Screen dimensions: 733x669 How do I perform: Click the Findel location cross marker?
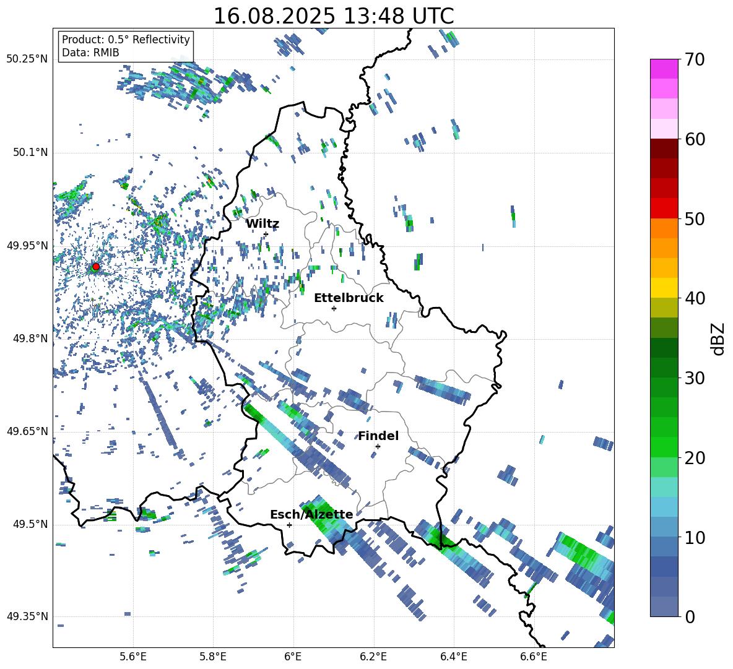378,446
